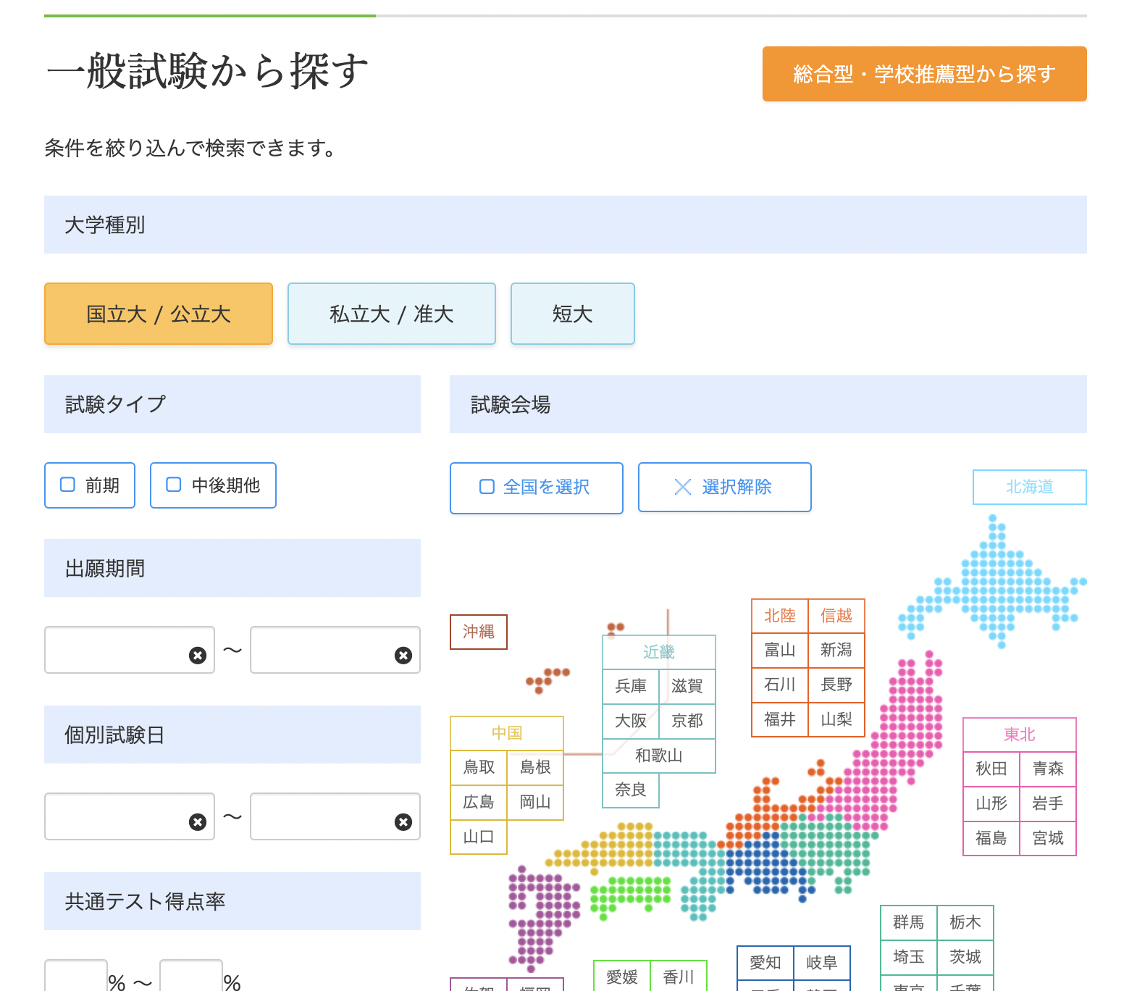Viewport: 1137px width, 991px height.
Task: Clear the individual exam end date
Action: point(403,822)
